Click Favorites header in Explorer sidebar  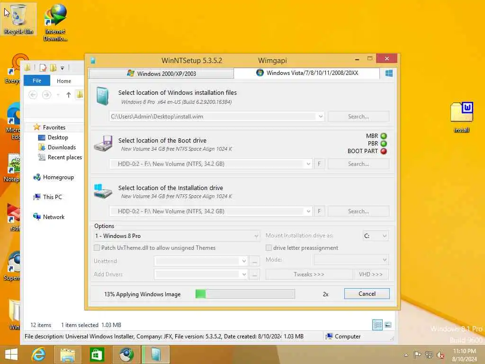click(49, 127)
